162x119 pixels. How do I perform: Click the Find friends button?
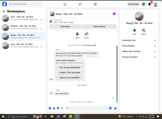pos(133,4)
